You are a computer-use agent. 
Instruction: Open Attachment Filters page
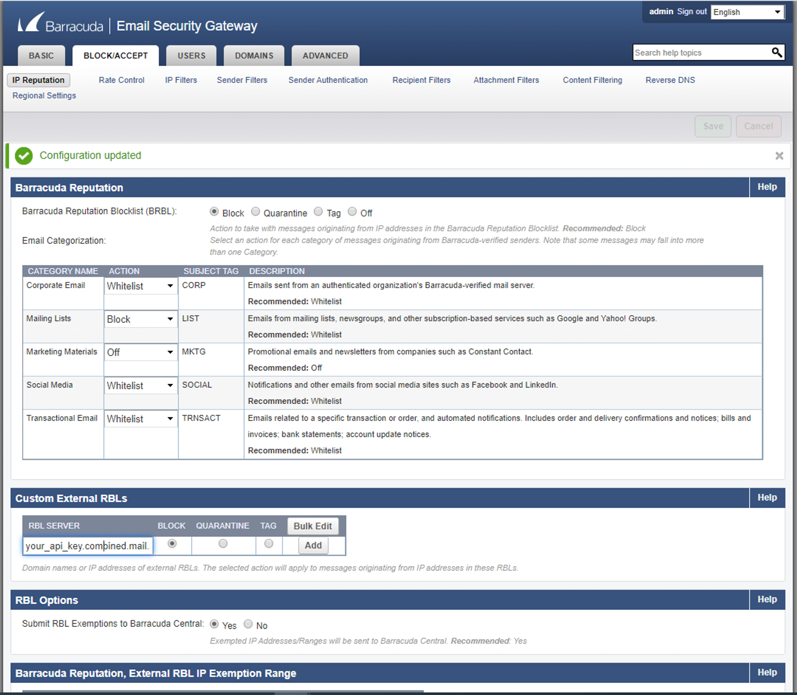coord(506,80)
